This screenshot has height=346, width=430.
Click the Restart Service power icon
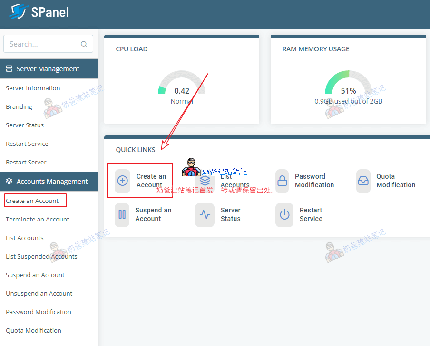[x=284, y=214]
